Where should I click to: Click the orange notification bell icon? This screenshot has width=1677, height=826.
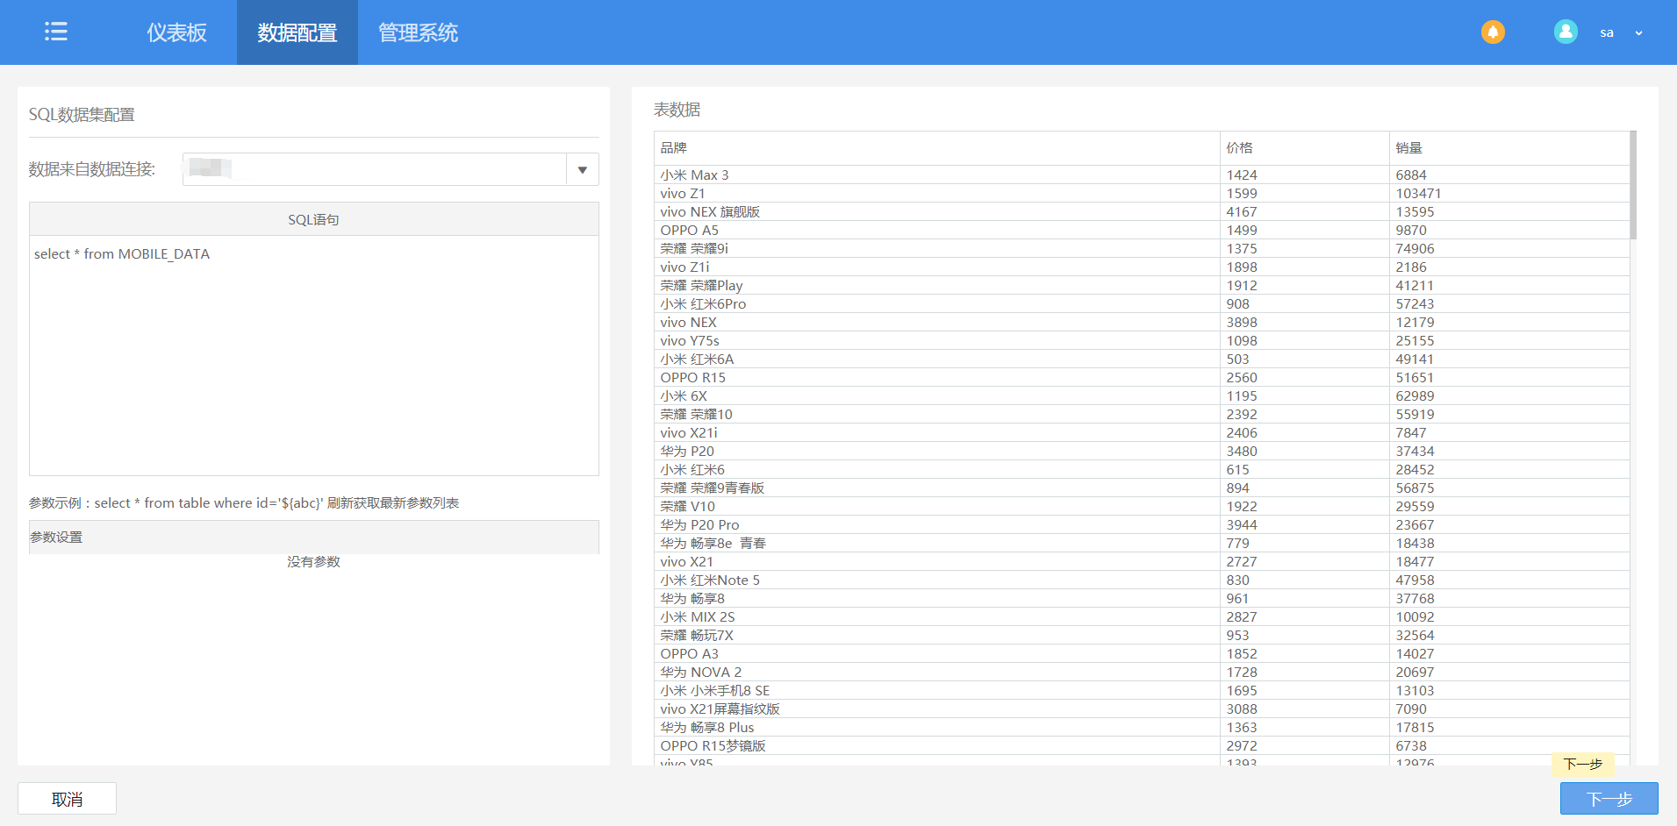pos(1493,32)
